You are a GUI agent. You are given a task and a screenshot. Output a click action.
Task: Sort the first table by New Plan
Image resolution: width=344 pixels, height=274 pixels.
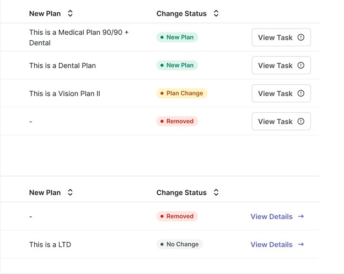click(70, 13)
